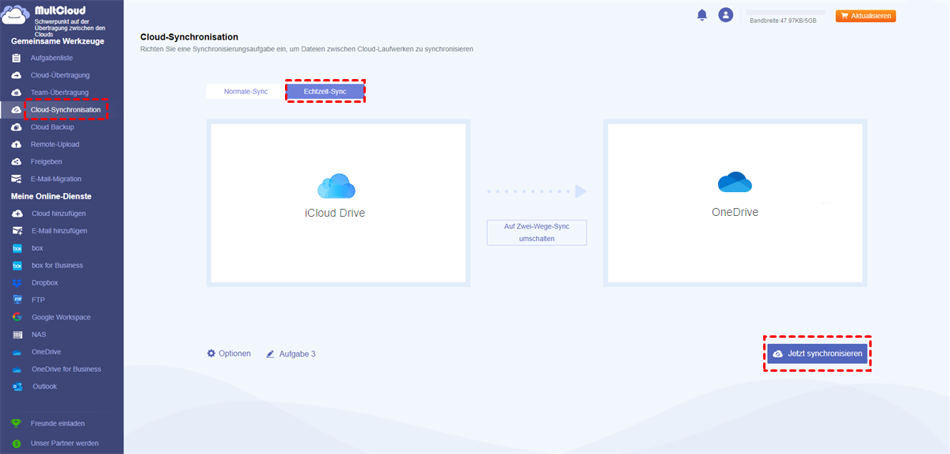This screenshot has width=950, height=454.
Task: Click the Cloud-Übertragung cloud icon
Action: [x=17, y=75]
